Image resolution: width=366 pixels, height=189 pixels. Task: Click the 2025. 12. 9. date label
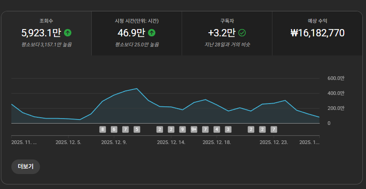(114, 142)
